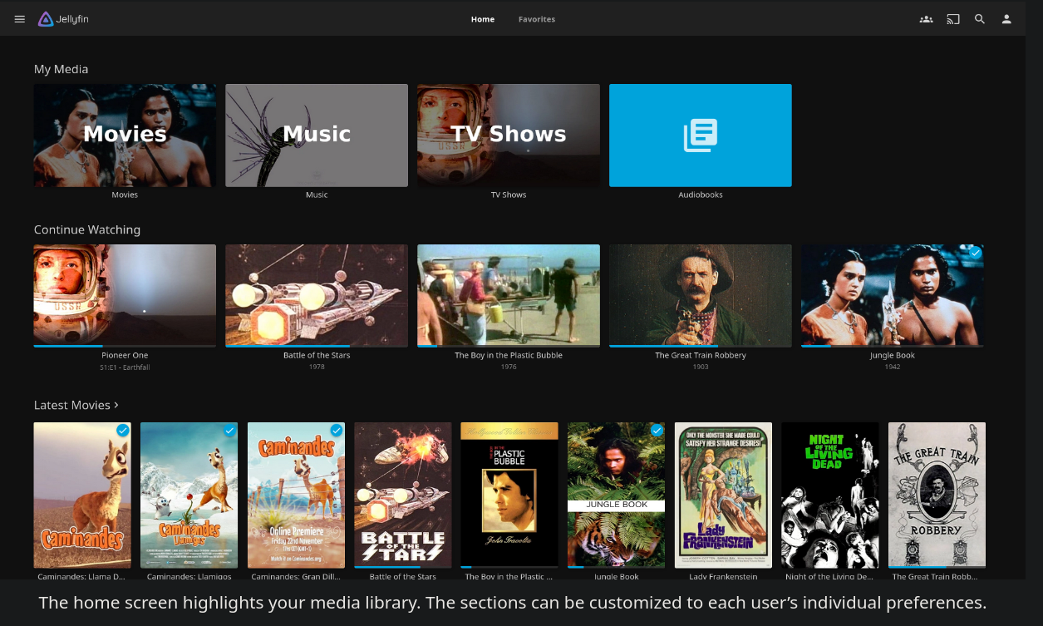
Task: Click progress bar on Great Train Robbery thumbnail
Action: click(x=701, y=345)
